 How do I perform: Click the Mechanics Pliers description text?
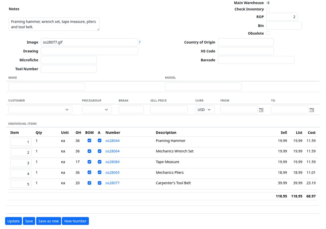170,172
